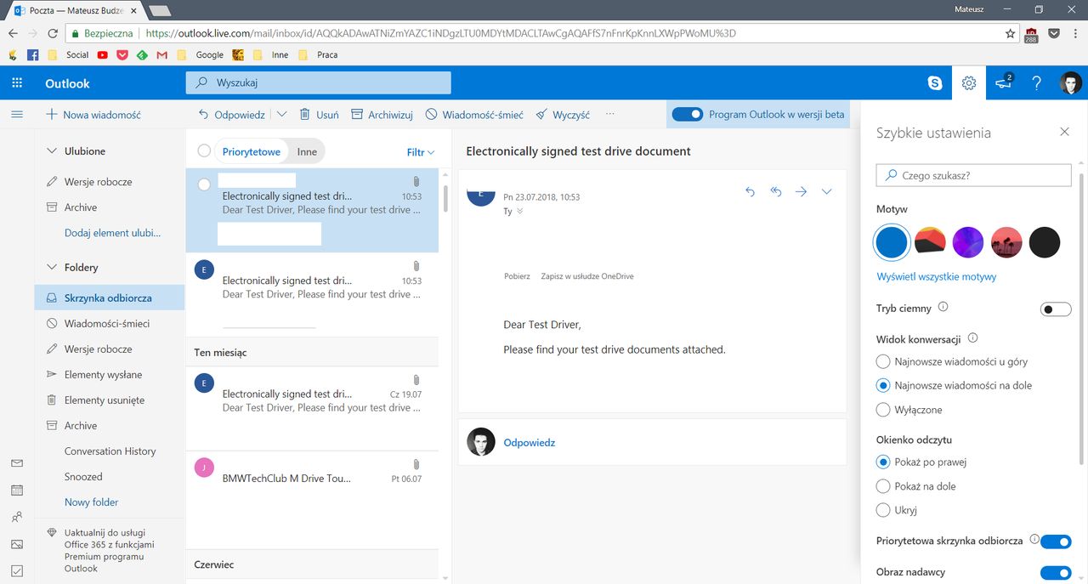Disable Program Outlook w wersji beta toggle

(x=688, y=115)
